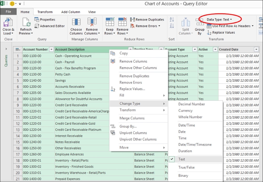Open the Add Column tab

coord(70,12)
